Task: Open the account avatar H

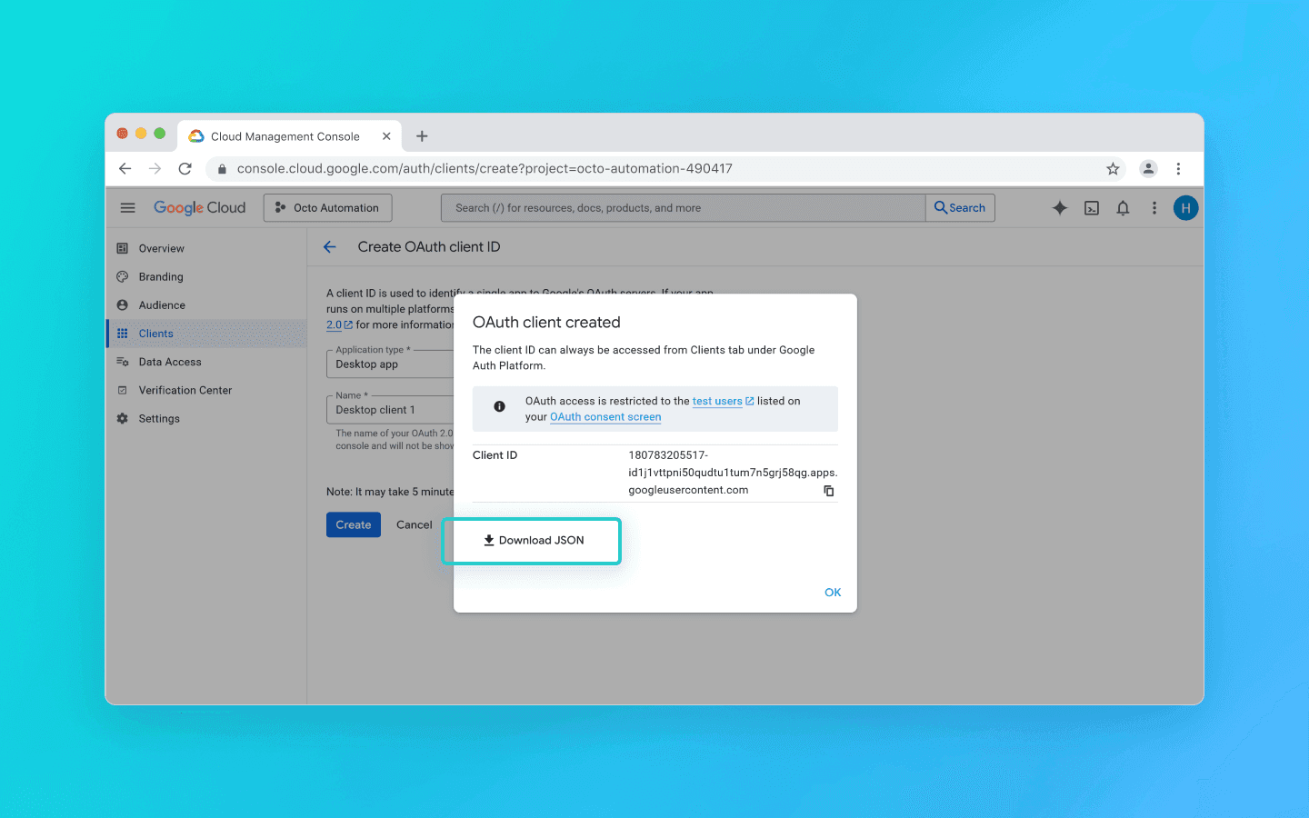Action: (x=1185, y=208)
